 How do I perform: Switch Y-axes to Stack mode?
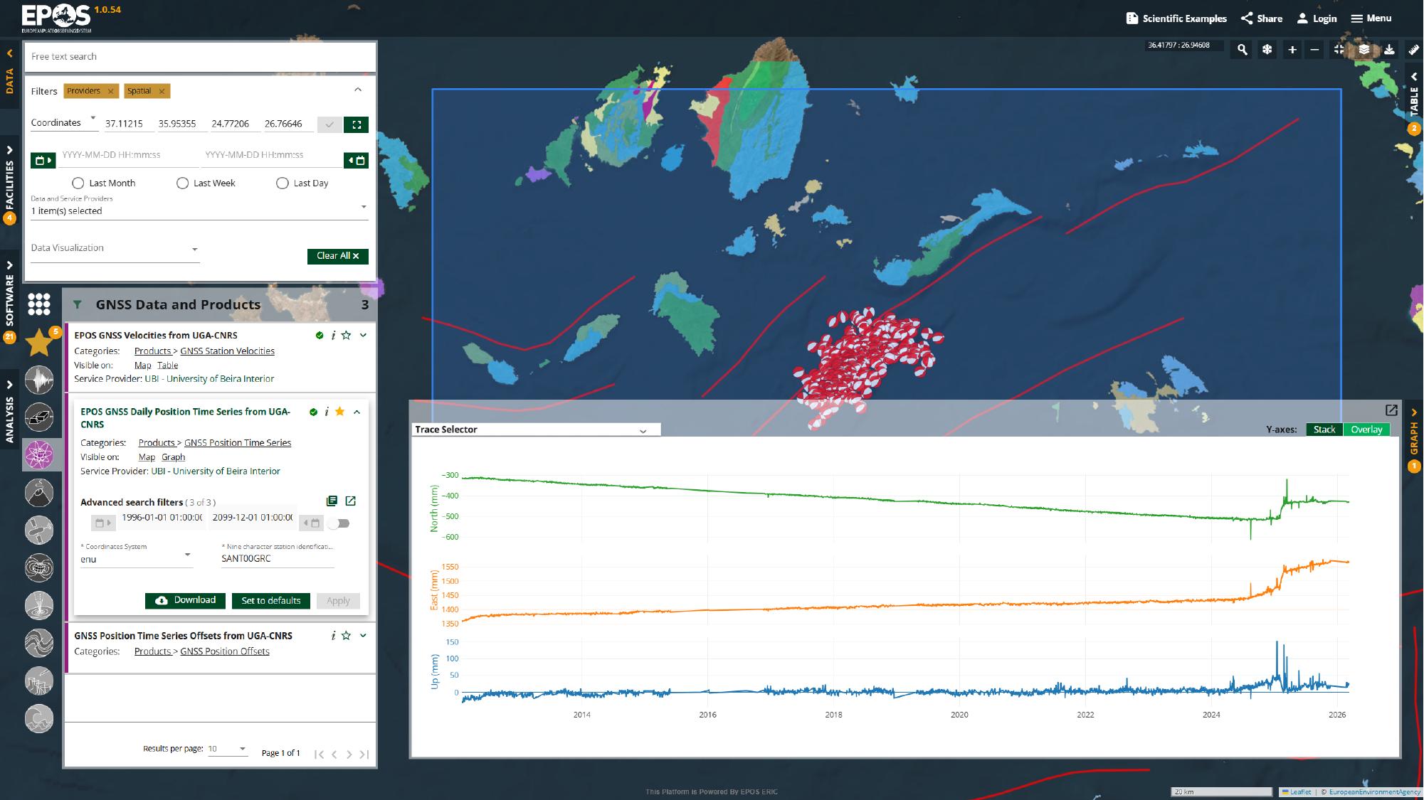(x=1324, y=430)
